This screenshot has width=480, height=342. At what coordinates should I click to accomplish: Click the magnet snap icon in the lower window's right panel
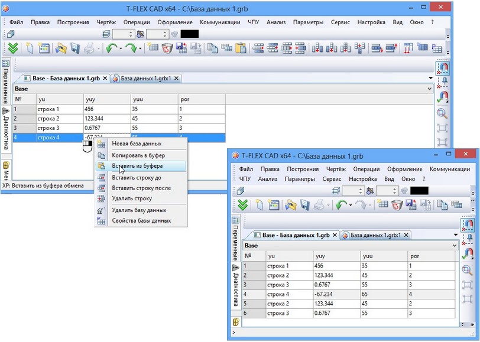click(467, 225)
